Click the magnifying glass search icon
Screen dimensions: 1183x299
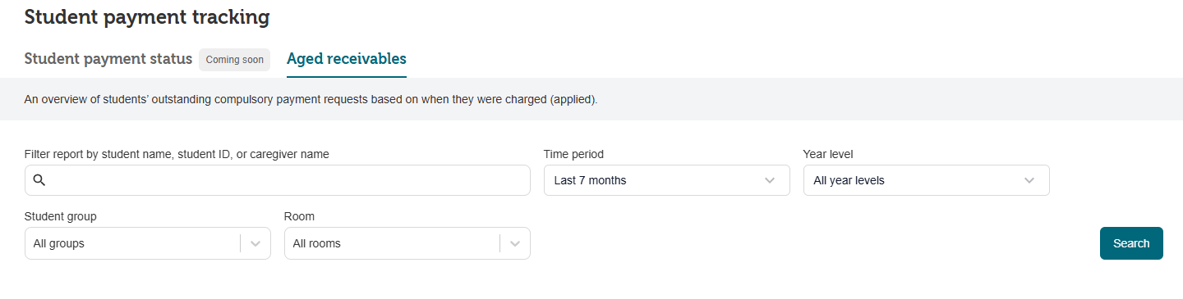(x=39, y=180)
